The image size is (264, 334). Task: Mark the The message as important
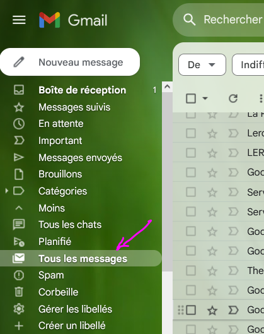(233, 271)
